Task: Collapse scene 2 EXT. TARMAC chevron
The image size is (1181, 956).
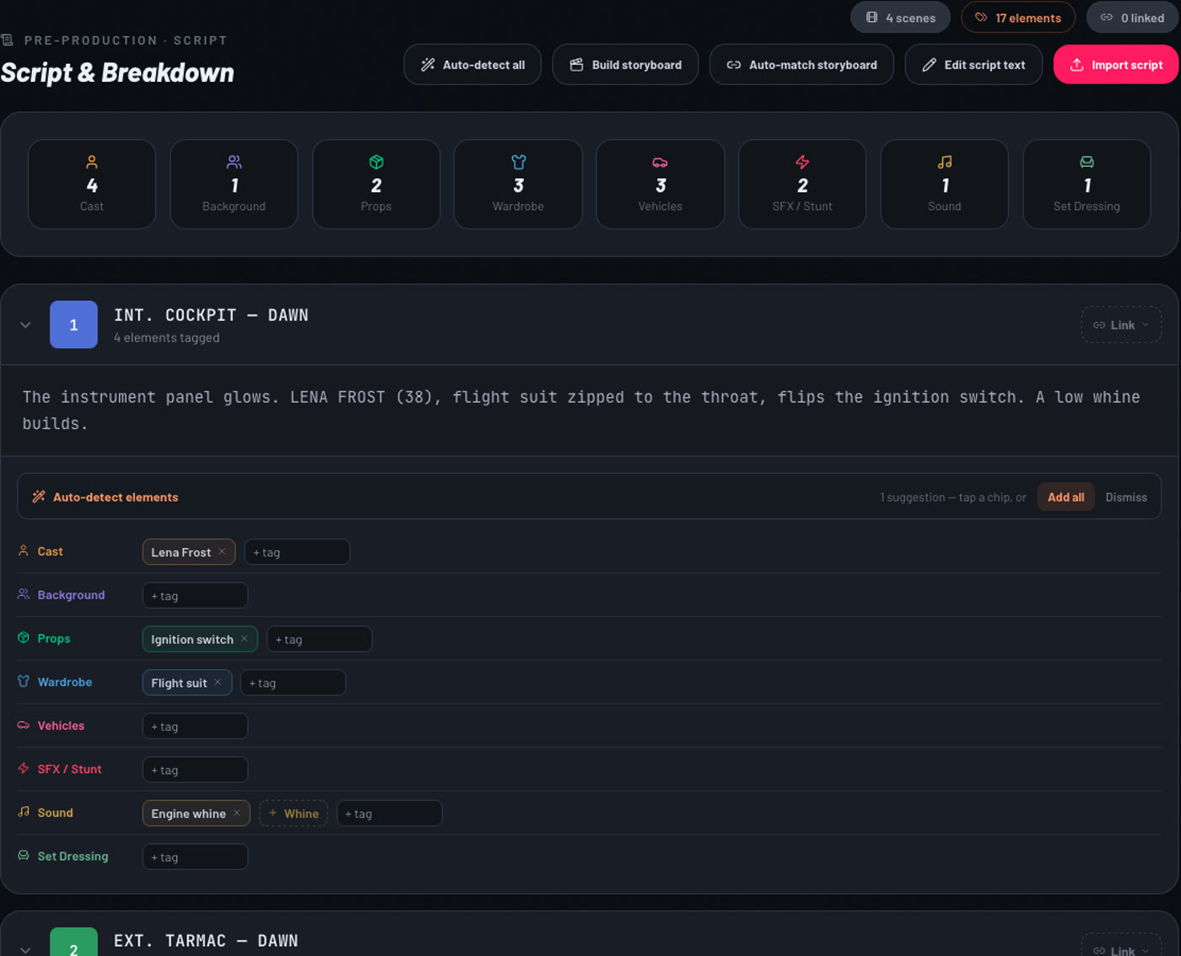Action: [x=25, y=949]
